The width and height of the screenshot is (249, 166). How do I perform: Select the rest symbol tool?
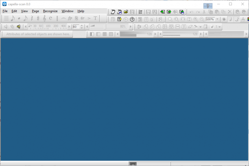click(32, 18)
